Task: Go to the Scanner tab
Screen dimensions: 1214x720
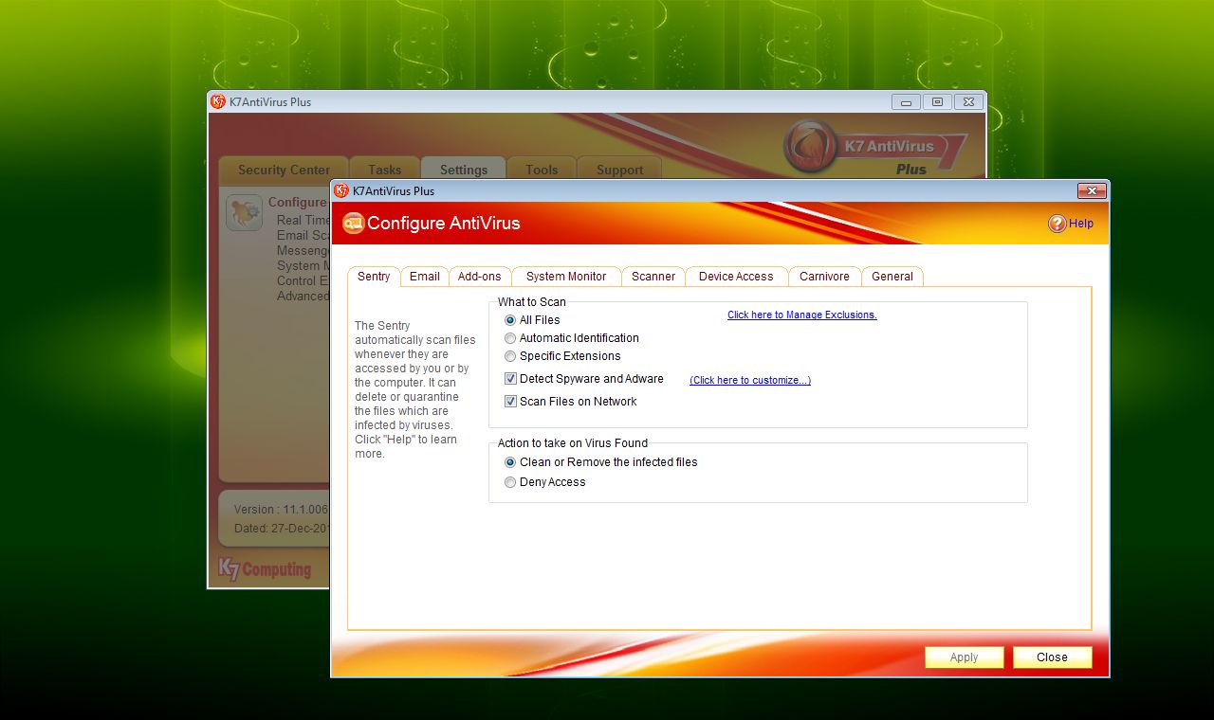Action: 653,277
